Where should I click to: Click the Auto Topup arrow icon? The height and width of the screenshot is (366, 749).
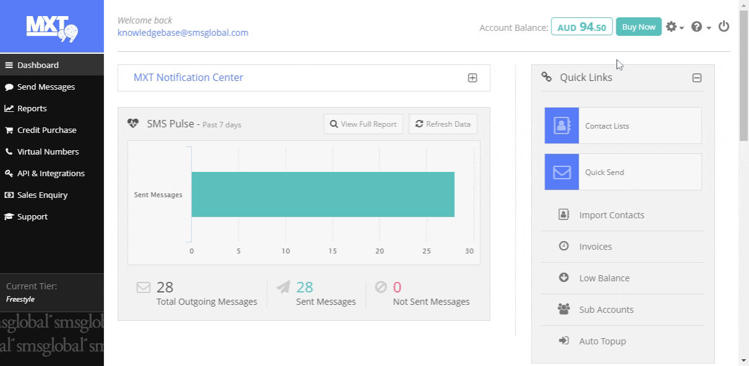[x=564, y=341]
